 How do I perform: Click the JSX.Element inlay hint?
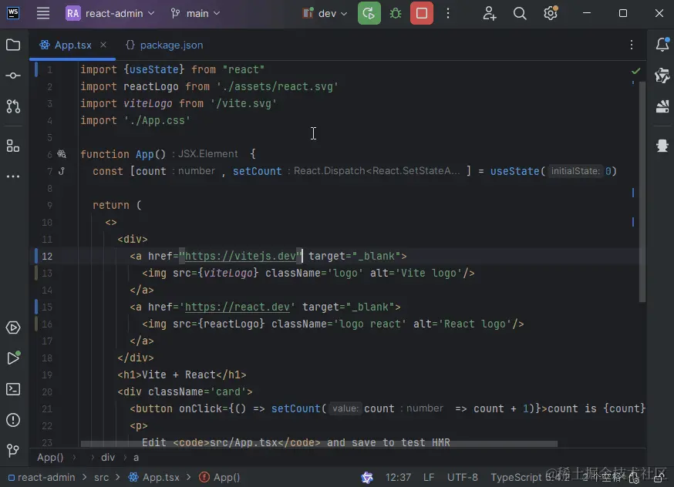tap(208, 154)
